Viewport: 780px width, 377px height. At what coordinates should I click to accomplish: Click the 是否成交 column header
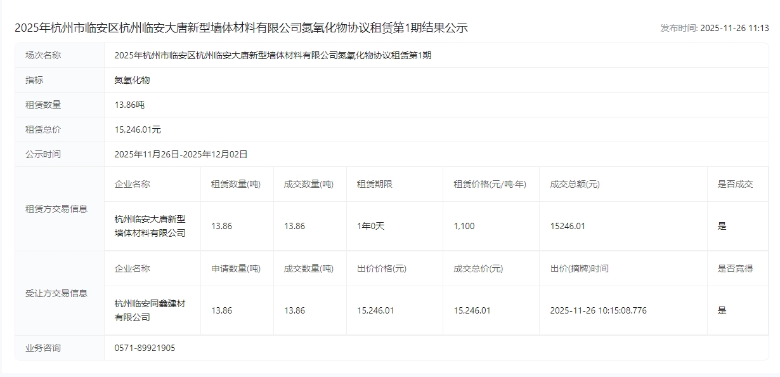(x=735, y=184)
